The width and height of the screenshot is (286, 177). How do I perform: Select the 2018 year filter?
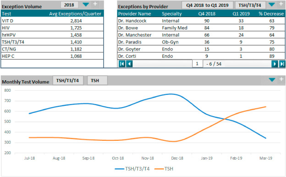coord(69,5)
